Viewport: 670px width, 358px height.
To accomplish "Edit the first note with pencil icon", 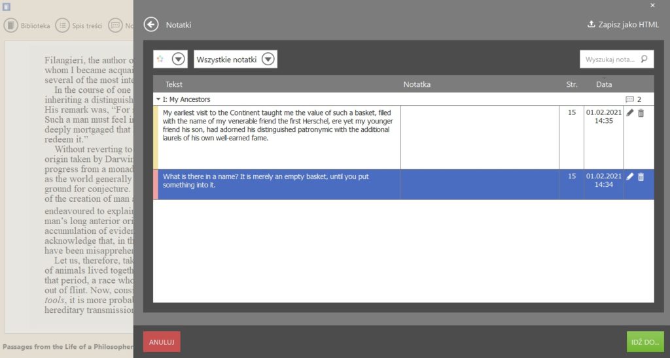I will 630,113.
